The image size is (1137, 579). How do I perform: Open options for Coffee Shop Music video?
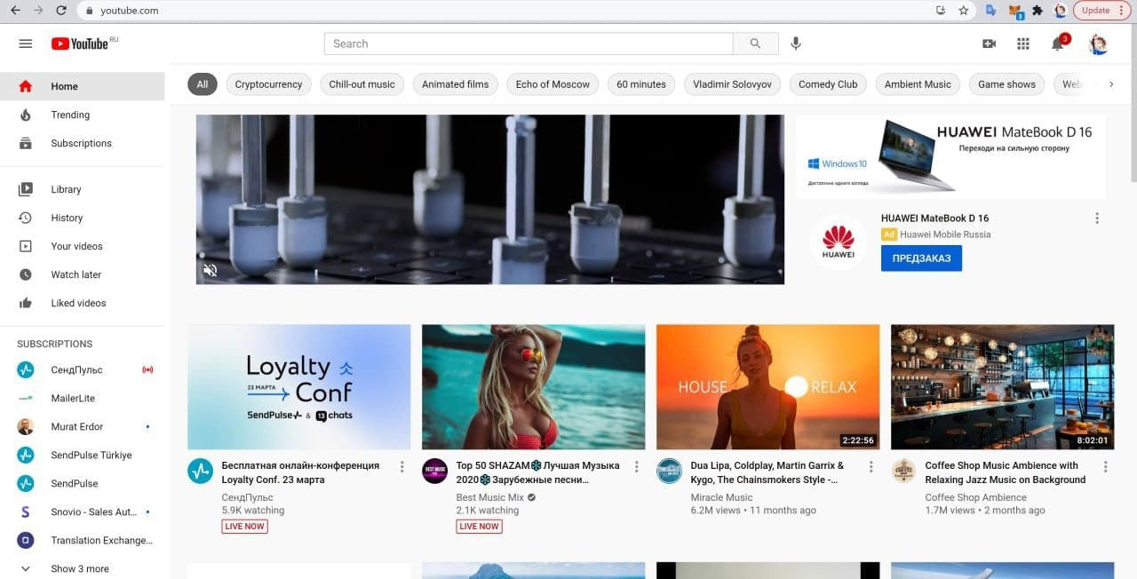(x=1106, y=467)
